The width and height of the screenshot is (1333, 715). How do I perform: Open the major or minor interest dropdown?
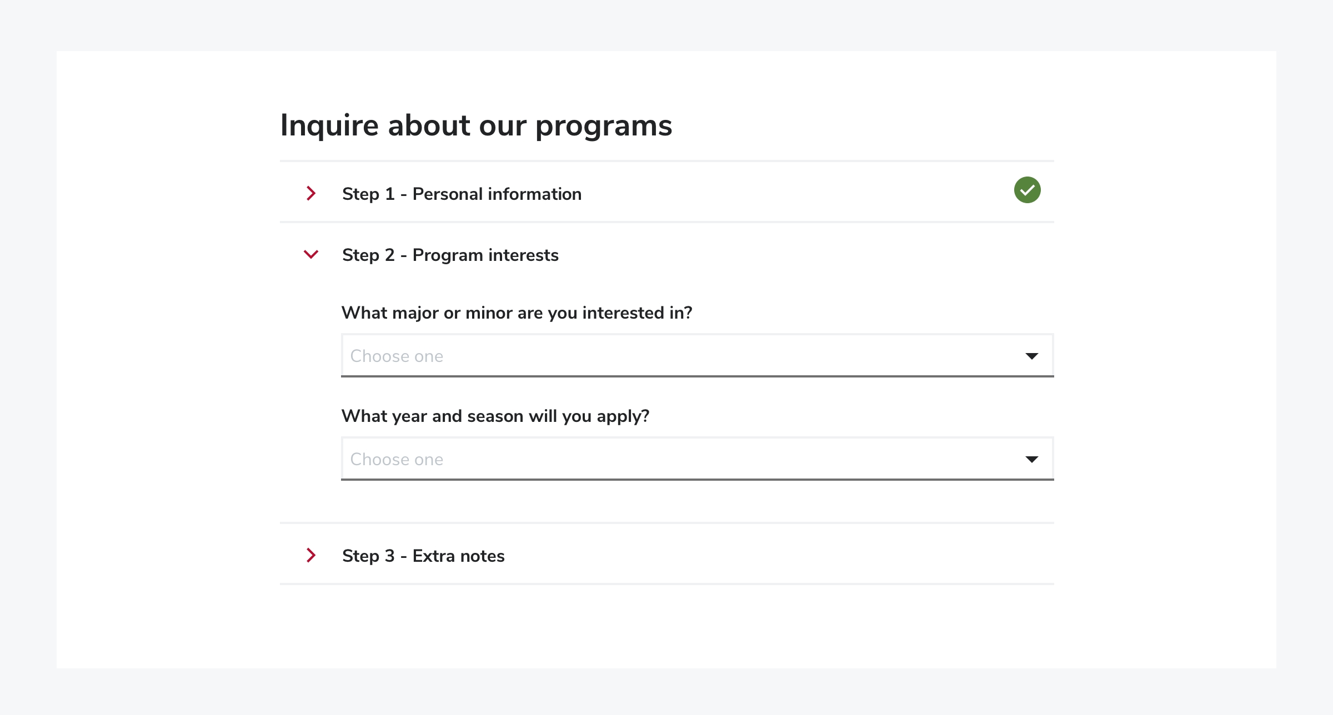pyautogui.click(x=697, y=355)
